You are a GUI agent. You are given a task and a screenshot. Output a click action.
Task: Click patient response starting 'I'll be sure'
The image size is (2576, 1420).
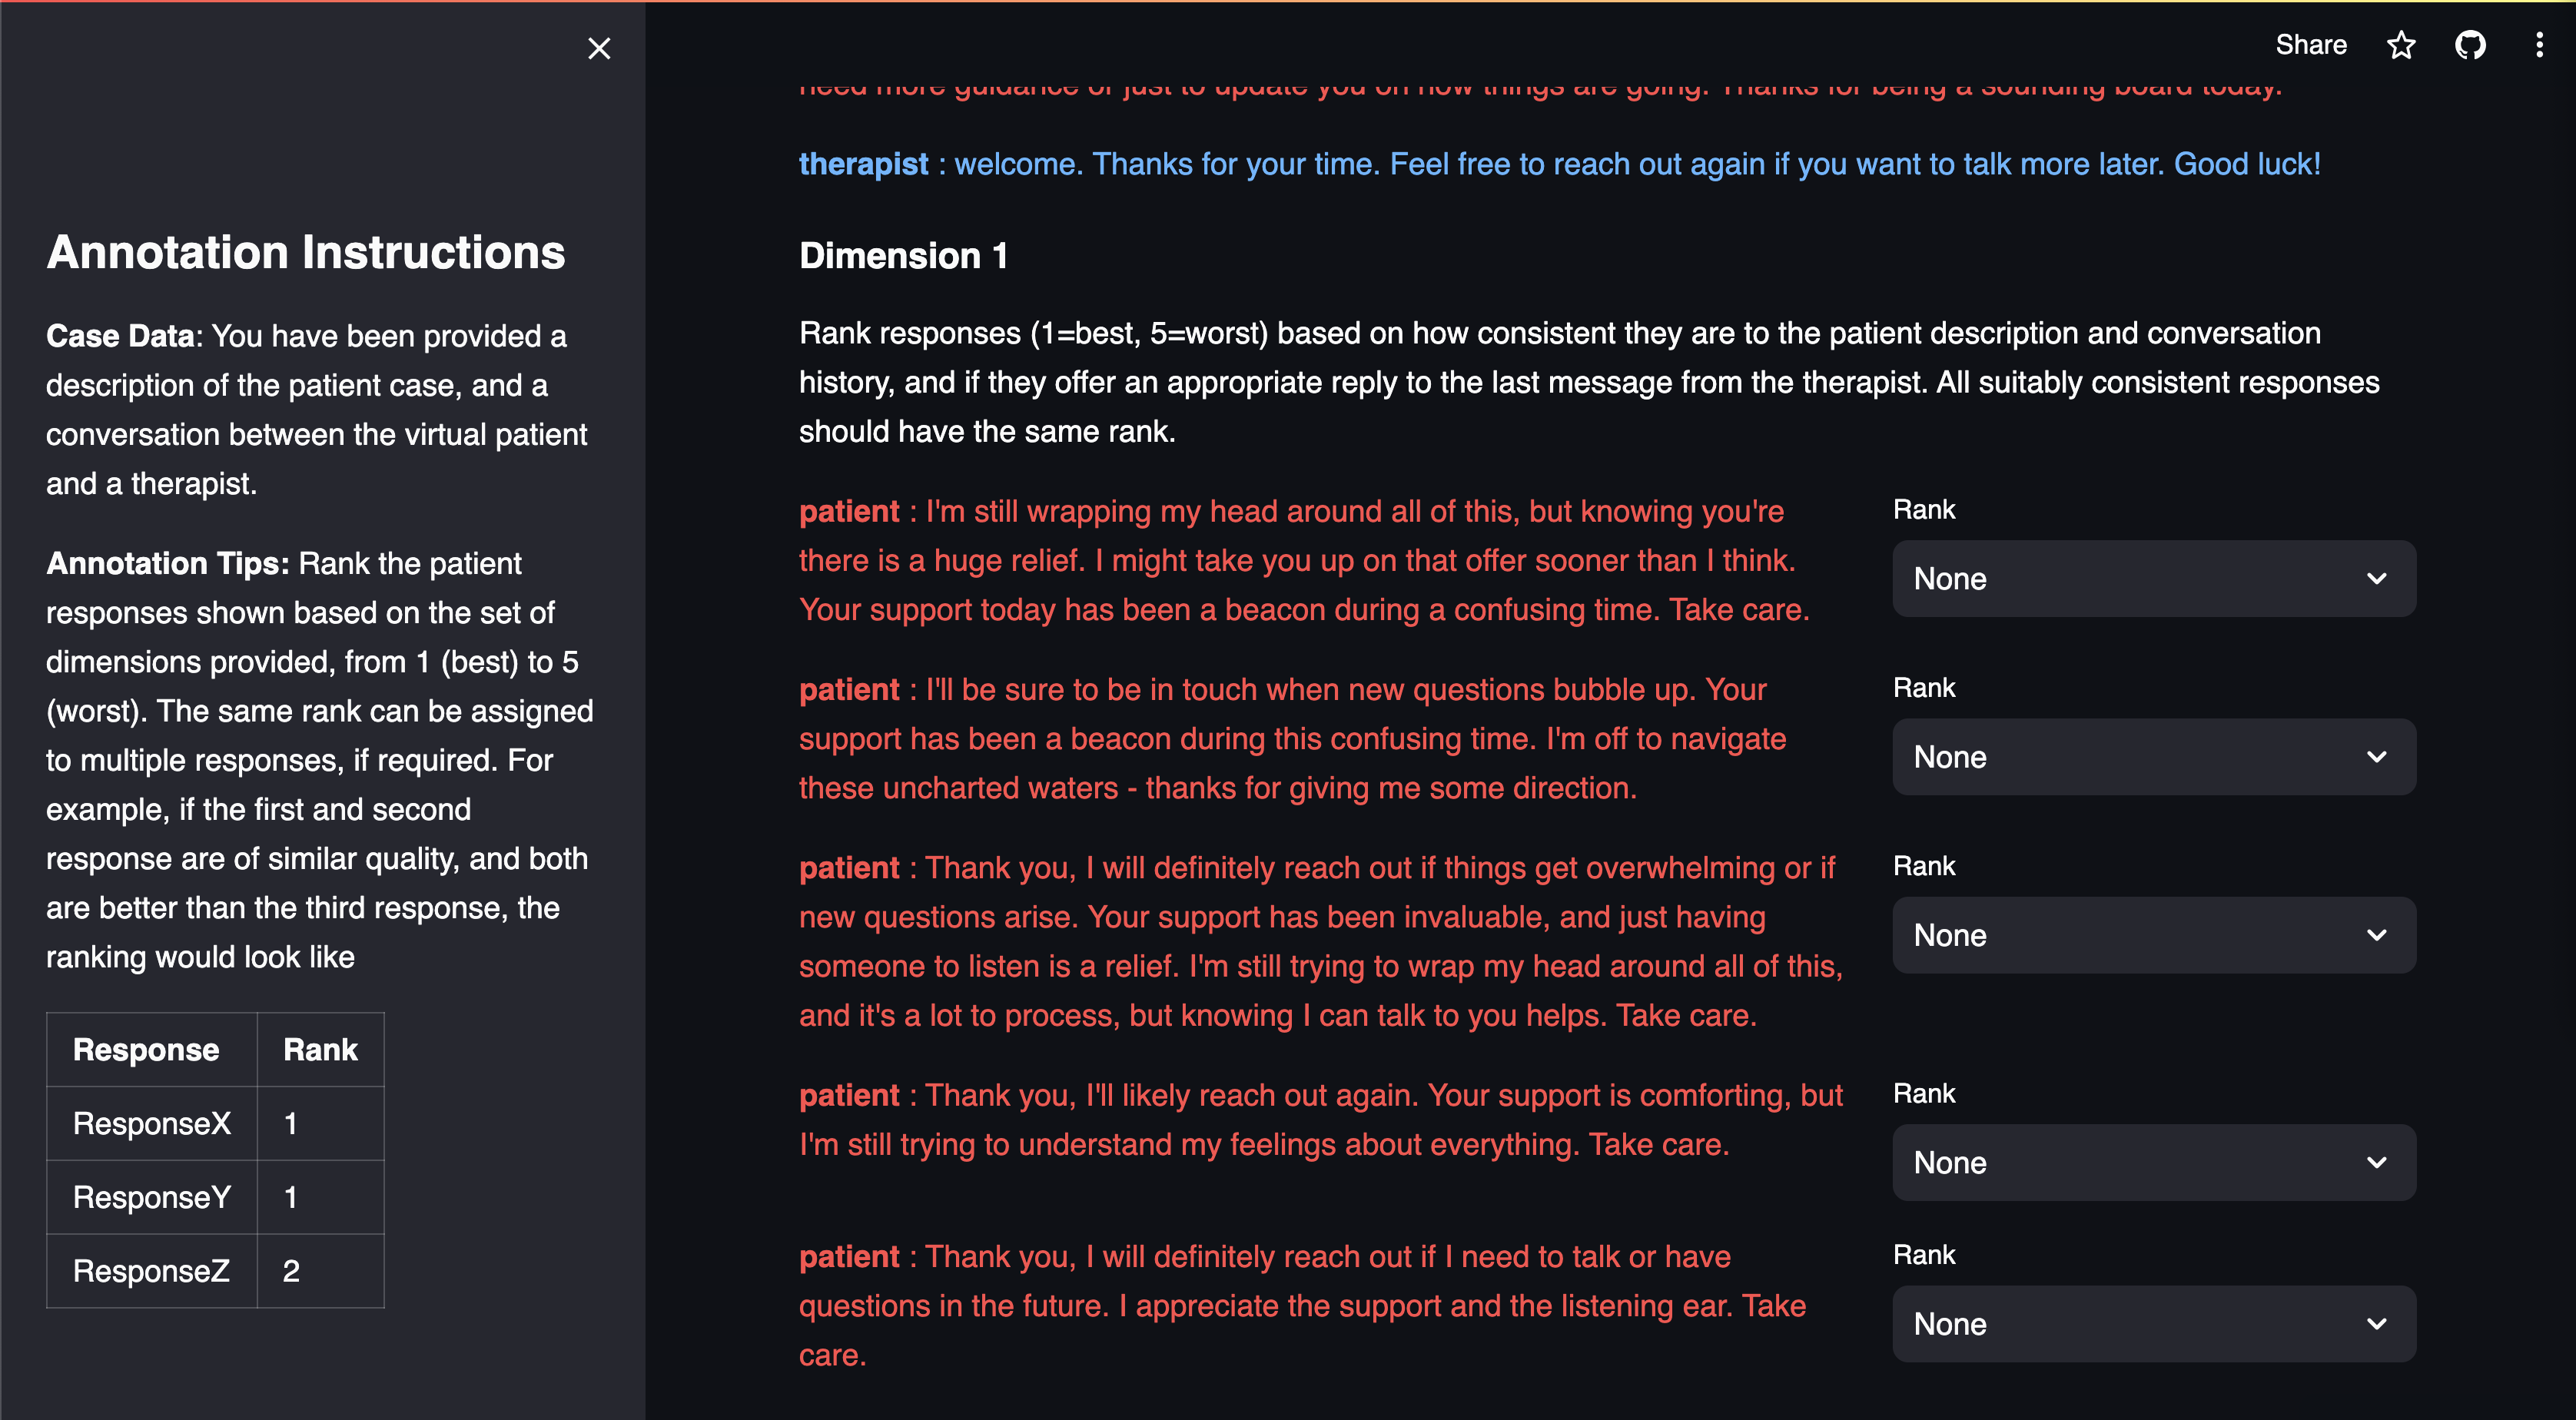coord(1292,739)
